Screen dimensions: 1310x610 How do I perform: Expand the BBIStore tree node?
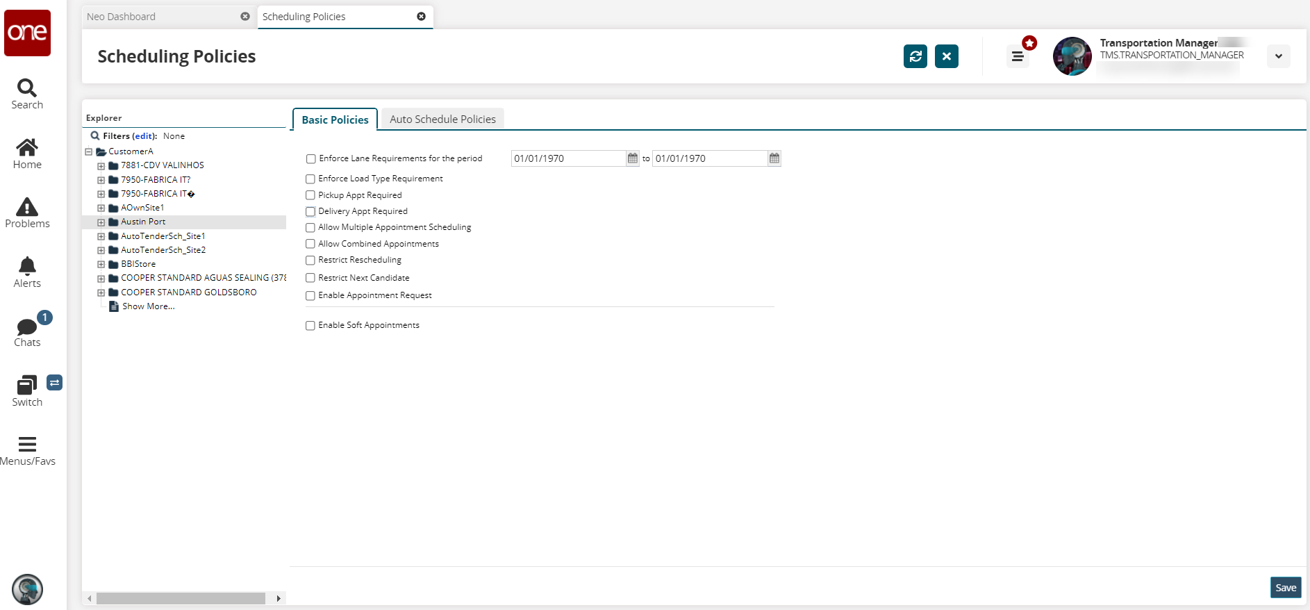(x=101, y=265)
